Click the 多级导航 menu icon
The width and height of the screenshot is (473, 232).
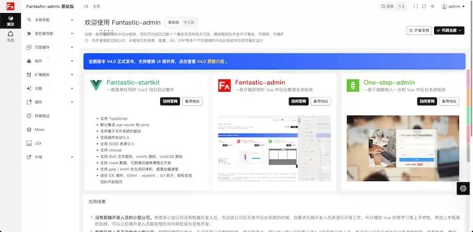pyautogui.click(x=29, y=20)
